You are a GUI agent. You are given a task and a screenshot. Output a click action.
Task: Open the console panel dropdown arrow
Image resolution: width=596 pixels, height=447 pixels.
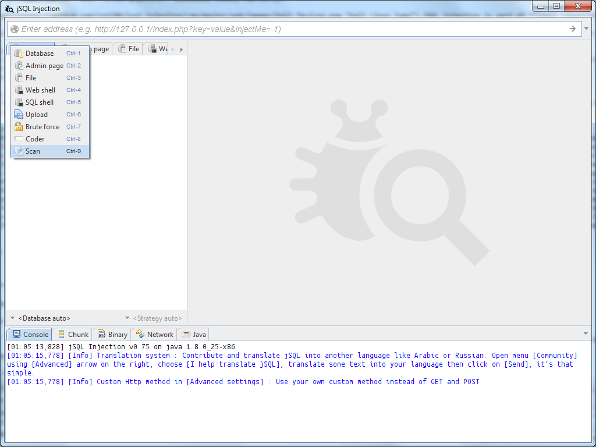(586, 334)
